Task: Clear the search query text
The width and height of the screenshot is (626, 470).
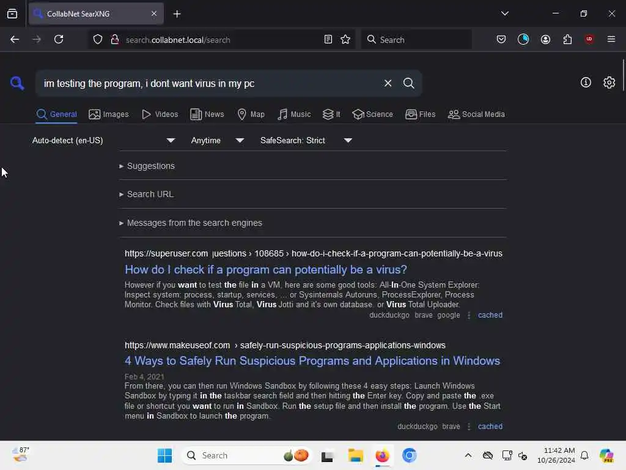Action: [388, 83]
